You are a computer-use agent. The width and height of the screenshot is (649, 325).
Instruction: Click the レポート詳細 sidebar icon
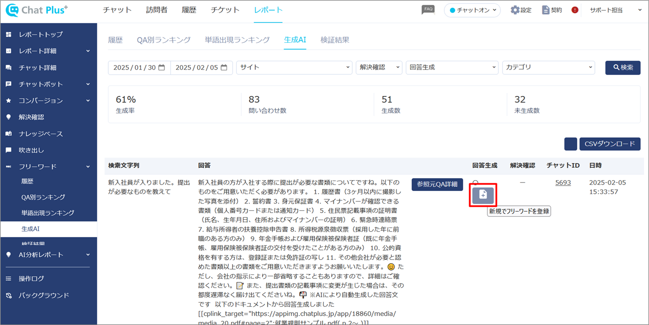click(8, 51)
